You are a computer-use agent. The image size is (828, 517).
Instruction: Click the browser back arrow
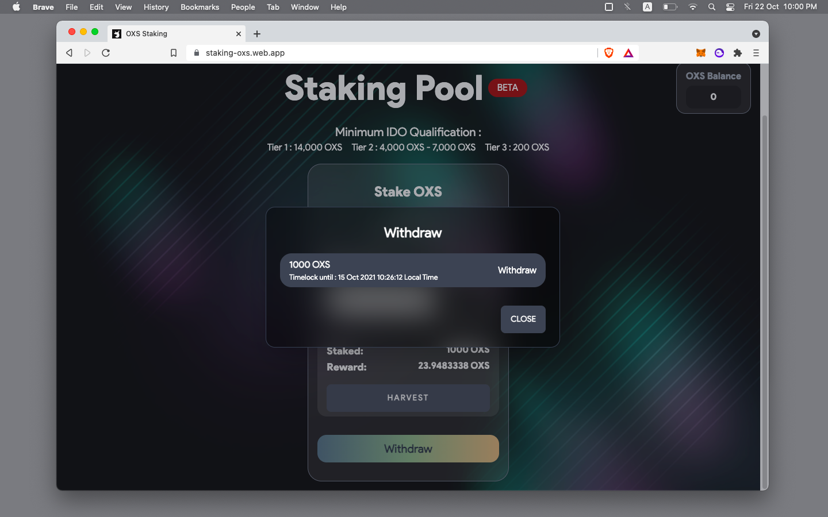(69, 53)
